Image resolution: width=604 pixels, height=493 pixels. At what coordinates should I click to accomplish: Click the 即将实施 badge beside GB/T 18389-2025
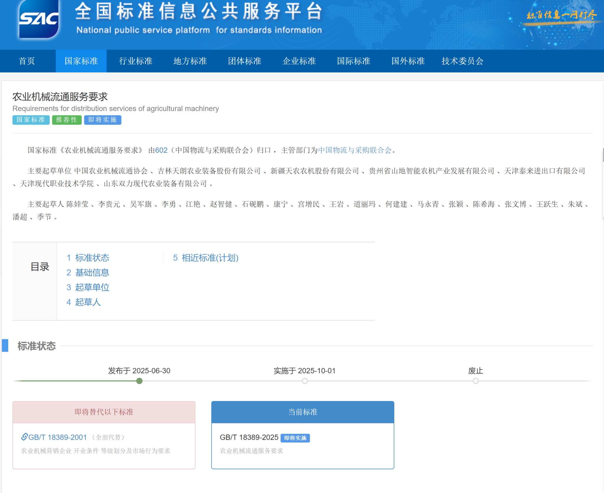click(x=295, y=438)
